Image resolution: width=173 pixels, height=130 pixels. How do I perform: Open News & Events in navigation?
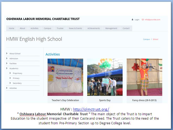(75, 28)
